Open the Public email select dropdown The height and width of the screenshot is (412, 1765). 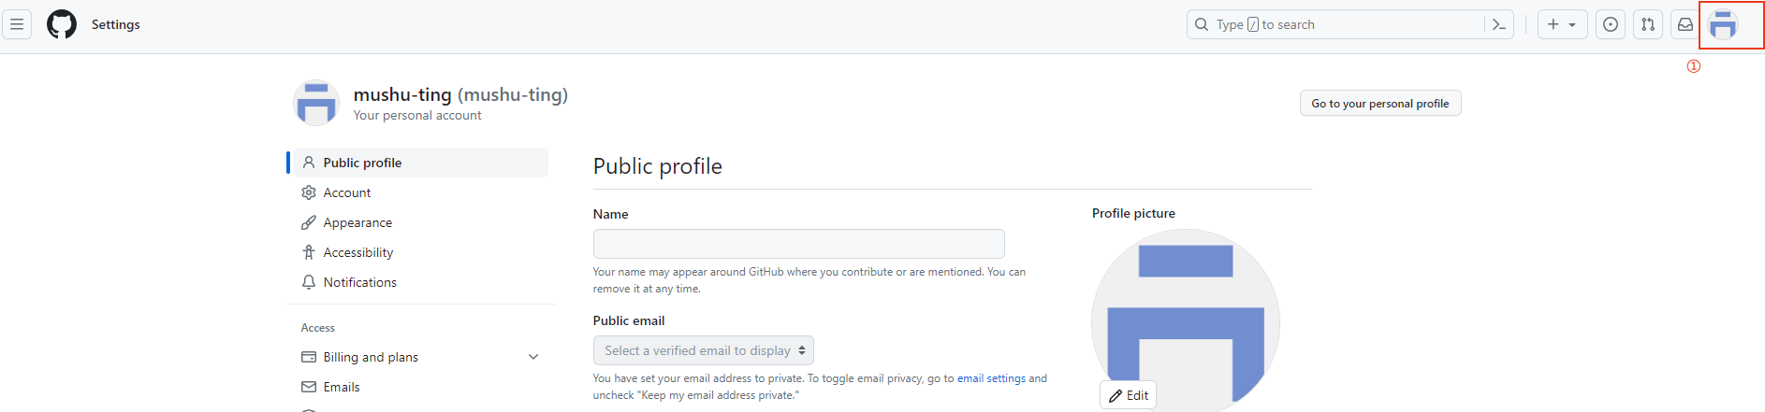[704, 350]
